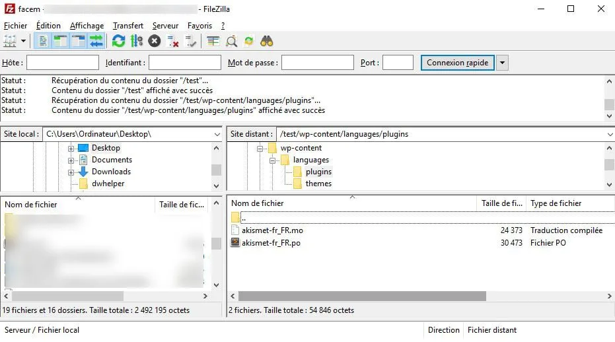Sort local files by Taille de fichier
Image resolution: width=615 pixels, height=342 pixels.
pyautogui.click(x=183, y=204)
